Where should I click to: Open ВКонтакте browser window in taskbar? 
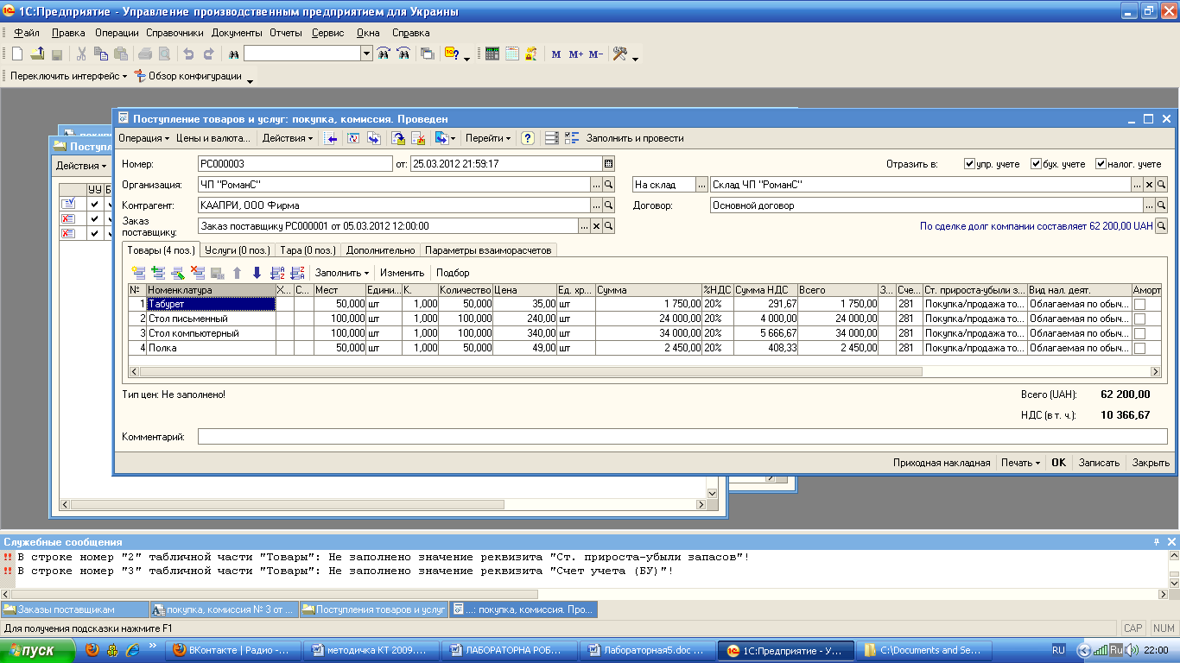point(232,650)
